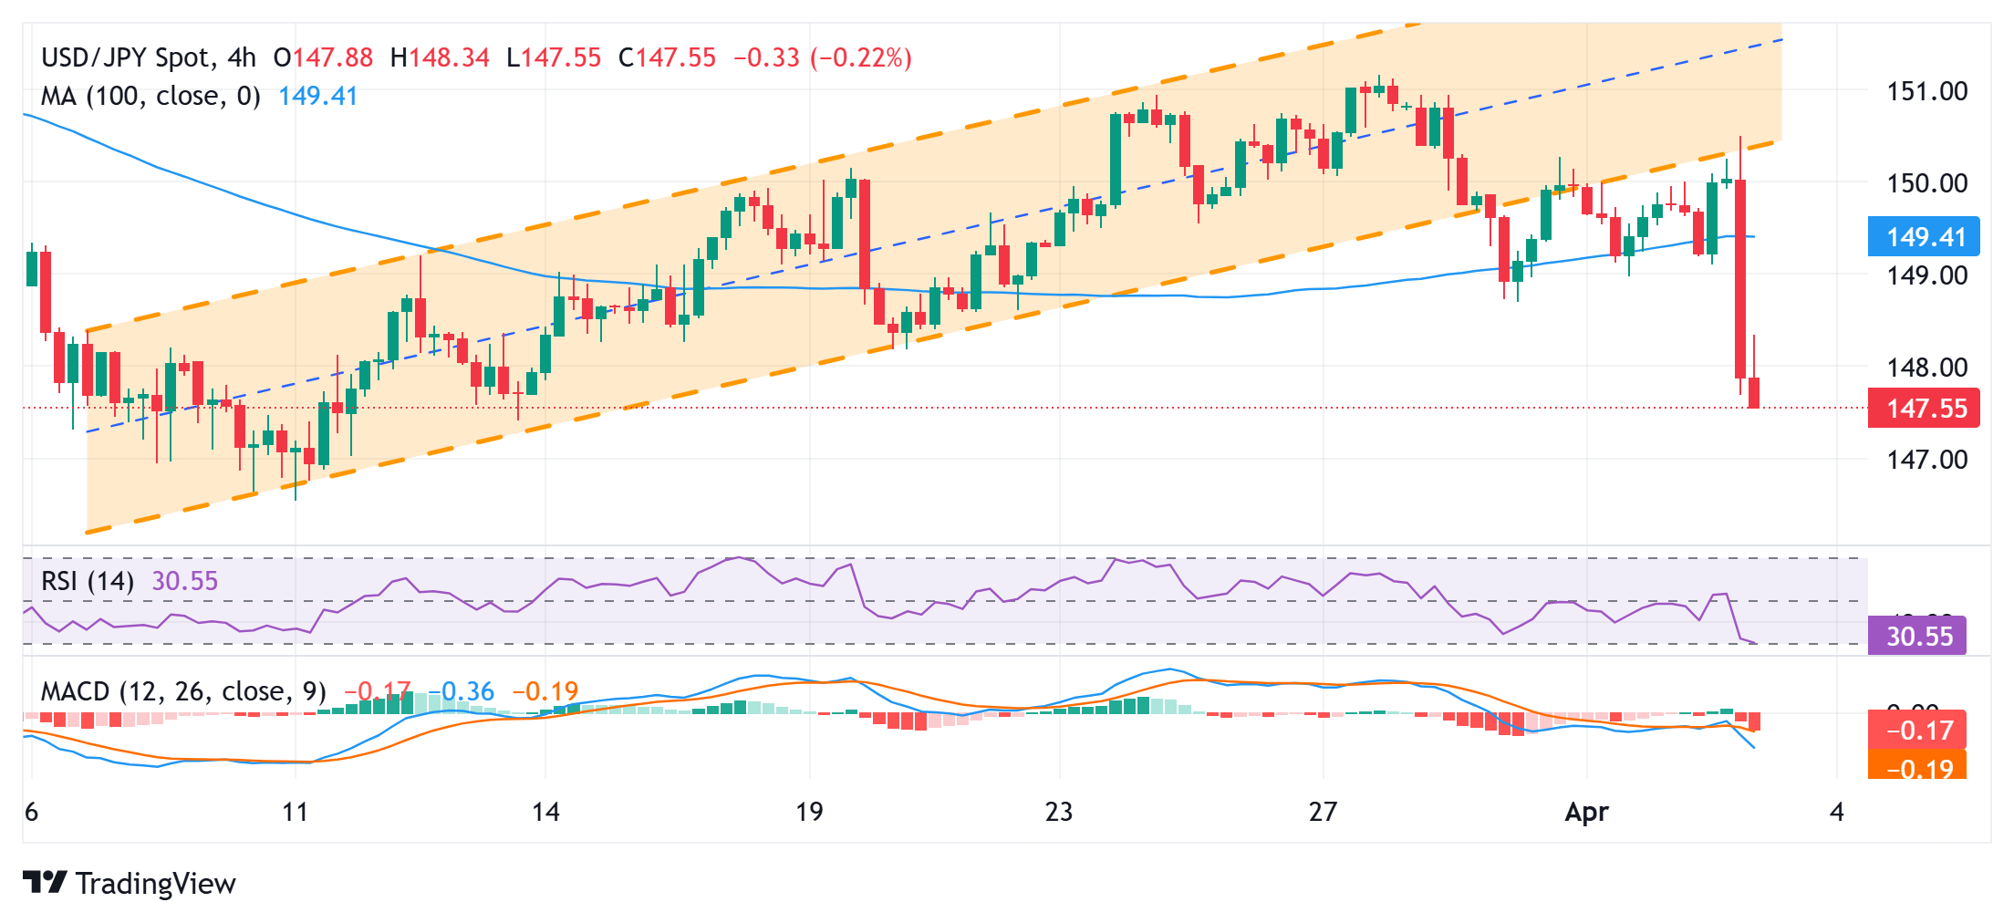Select the MACD (12, 26, close, 9) label
The image size is (2014, 923).
183,691
